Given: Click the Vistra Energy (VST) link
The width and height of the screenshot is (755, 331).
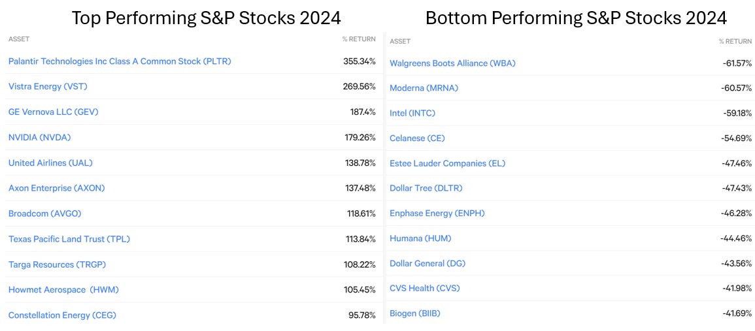Looking at the screenshot, I should 48,87.
